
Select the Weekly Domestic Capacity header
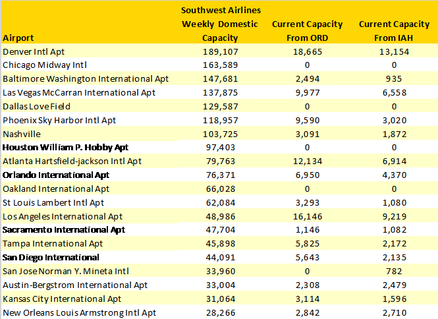click(x=220, y=24)
